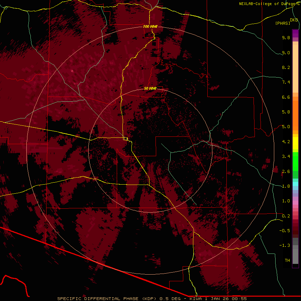The width and height of the screenshot is (301, 301).
Task: Click the -1.3 value on the color scale
Action: pyautogui.click(x=285, y=245)
